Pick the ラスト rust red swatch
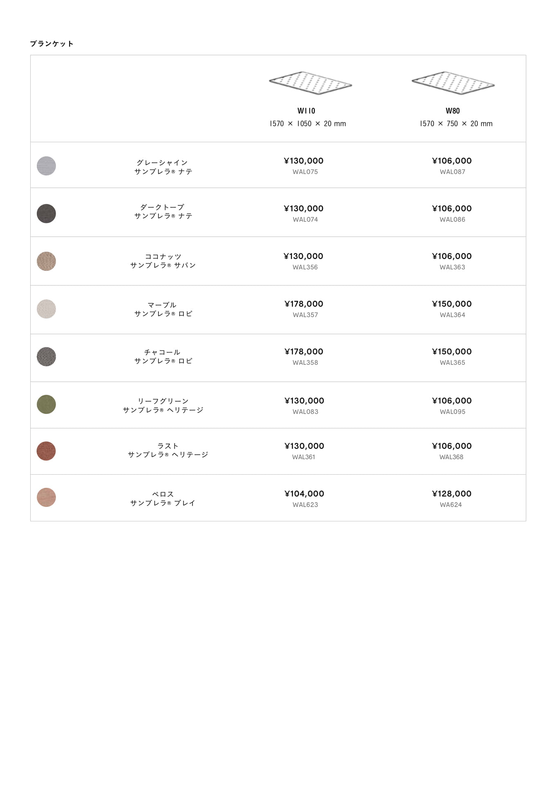Screen dimensions: 556x787 pyautogui.click(x=46, y=451)
